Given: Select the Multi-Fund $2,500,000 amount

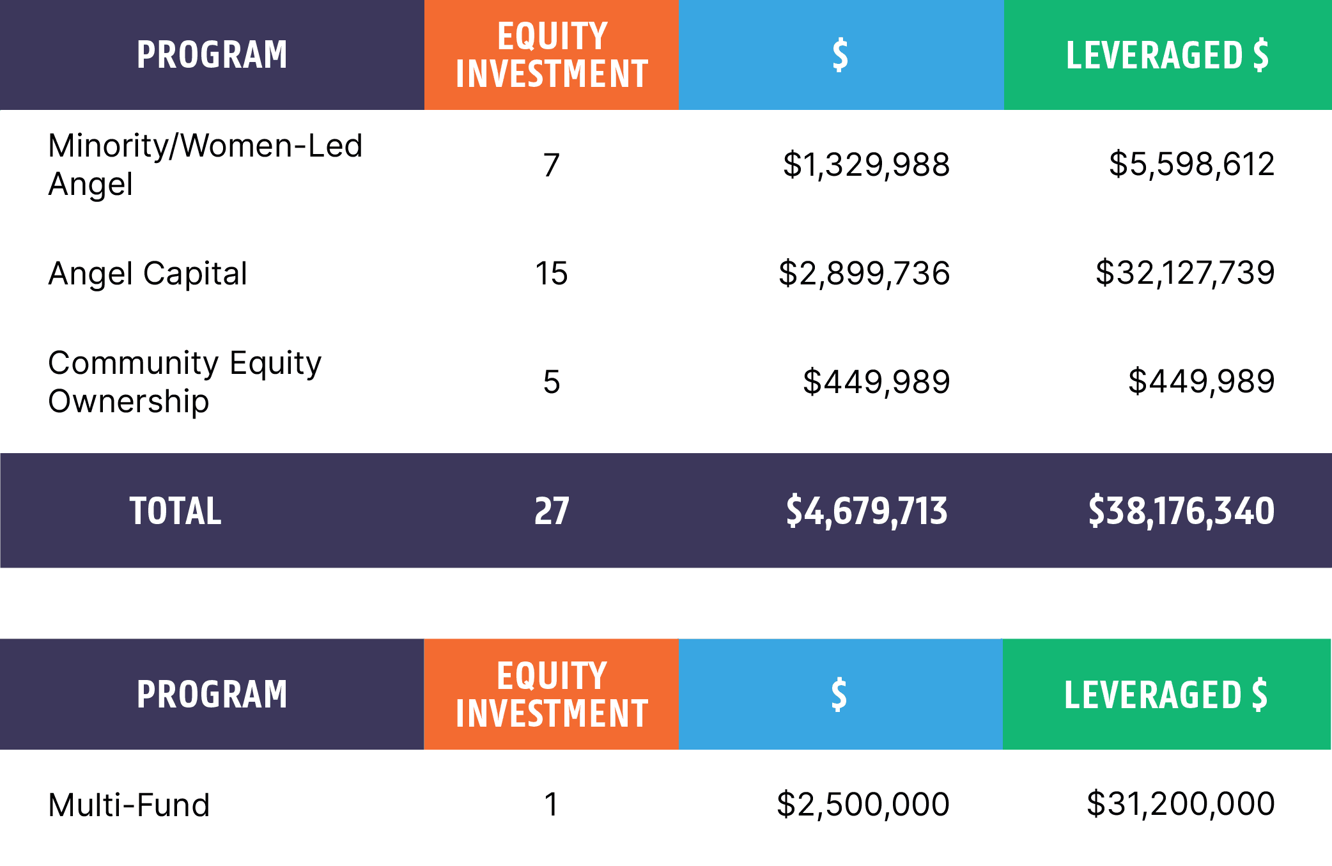Looking at the screenshot, I should (x=863, y=804).
